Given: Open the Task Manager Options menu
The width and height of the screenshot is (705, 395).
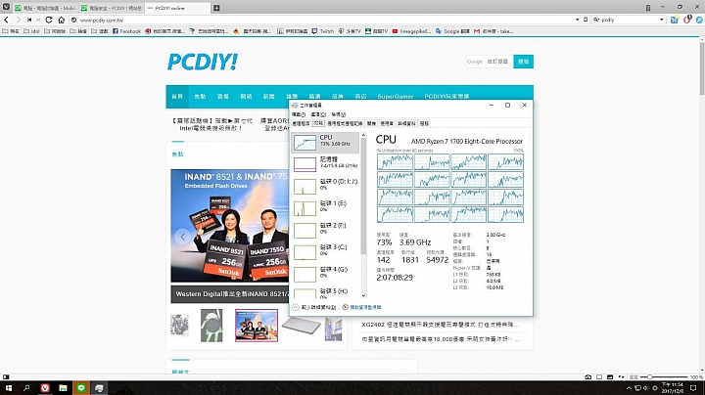Looking at the screenshot, I should pos(318,114).
